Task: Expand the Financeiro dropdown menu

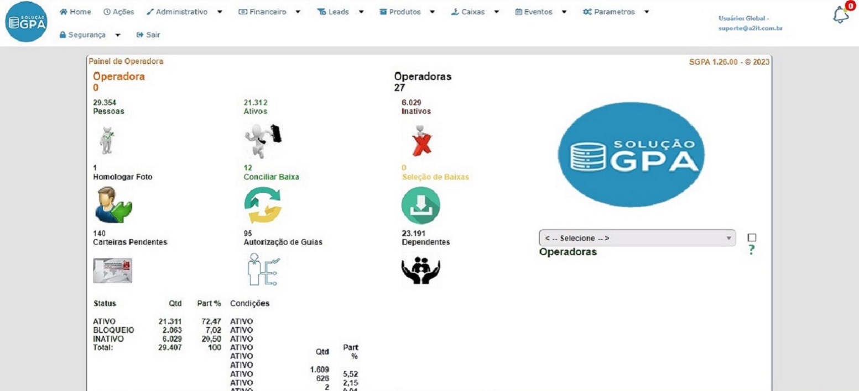Action: point(269,12)
